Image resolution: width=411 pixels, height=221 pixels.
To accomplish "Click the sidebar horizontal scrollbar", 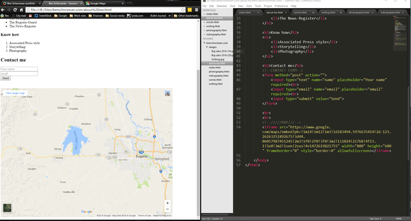I will click(215, 215).
